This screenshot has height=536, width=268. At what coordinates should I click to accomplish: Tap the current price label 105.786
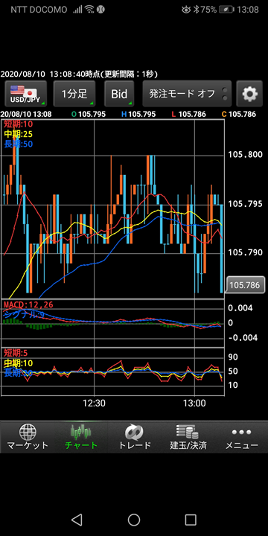pos(245,284)
